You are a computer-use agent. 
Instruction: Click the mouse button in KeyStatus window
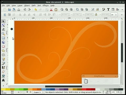click(86, 81)
